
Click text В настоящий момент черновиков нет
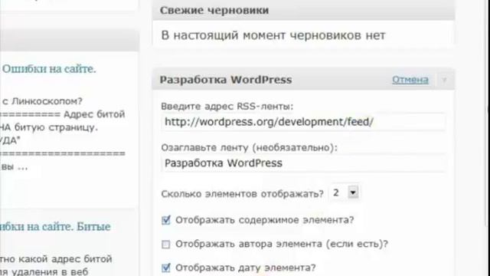tap(273, 35)
